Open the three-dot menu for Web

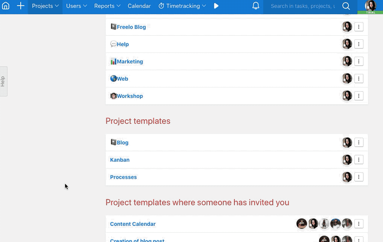point(359,79)
